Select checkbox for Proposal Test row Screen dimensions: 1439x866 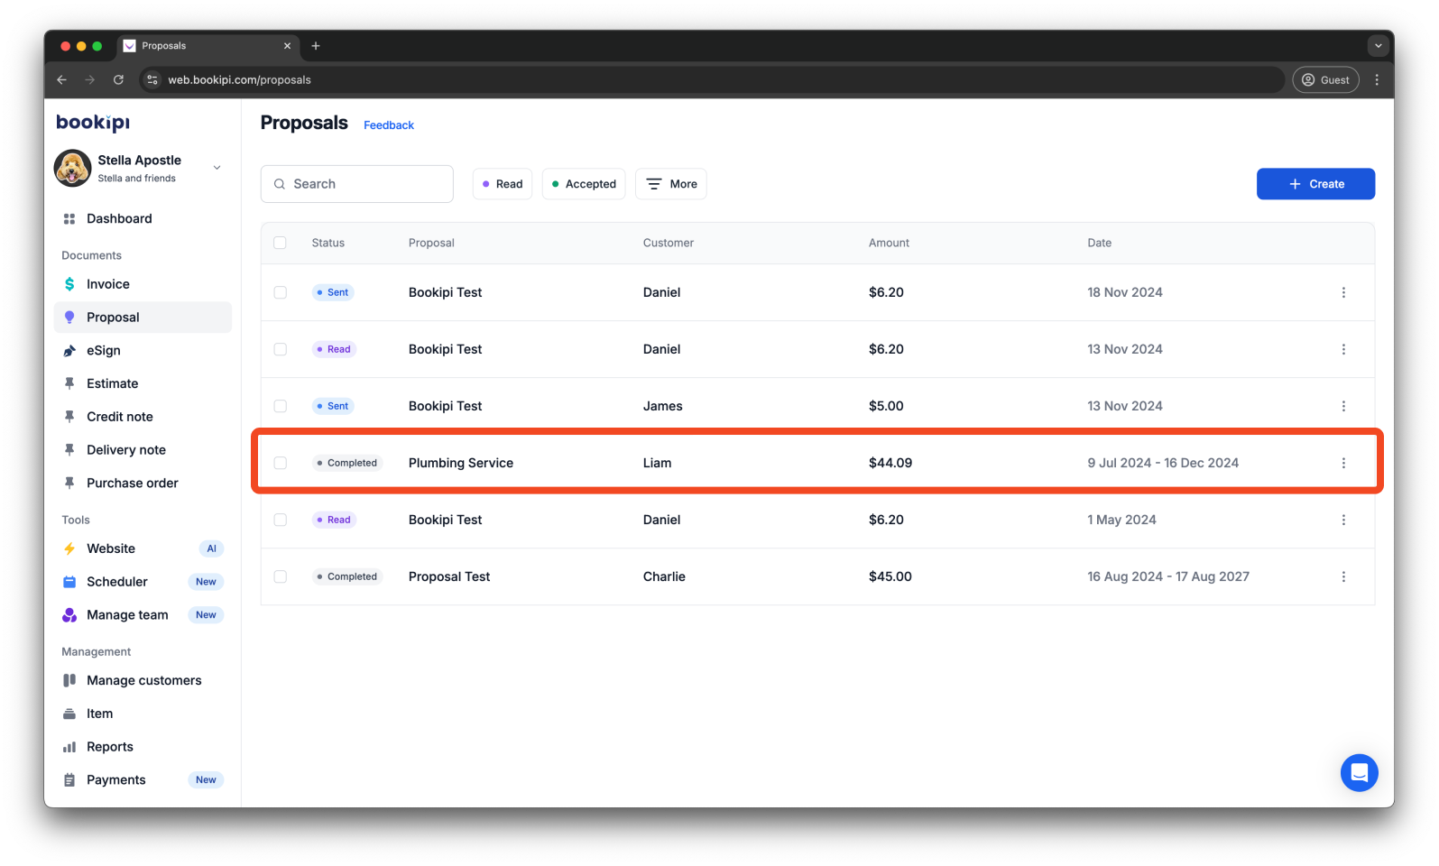click(x=280, y=576)
